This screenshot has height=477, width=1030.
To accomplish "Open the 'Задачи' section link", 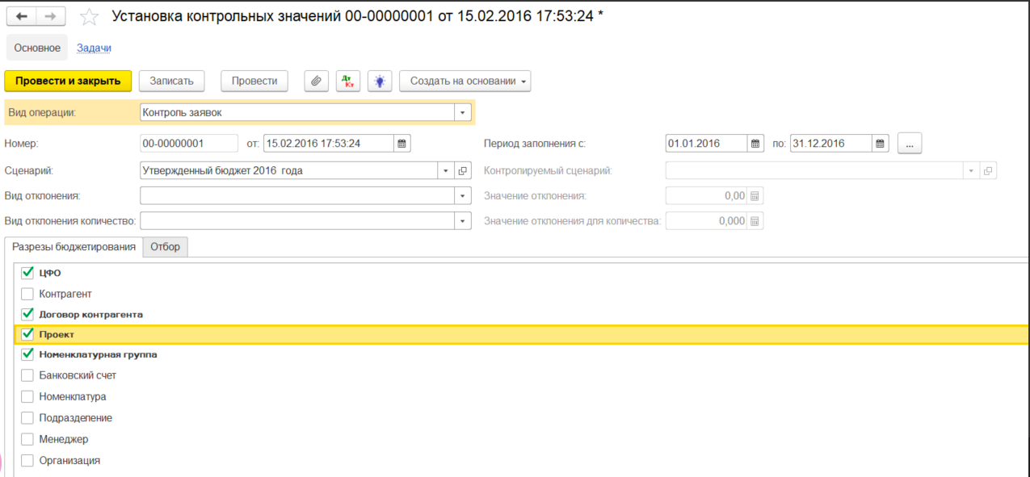I will [x=94, y=47].
